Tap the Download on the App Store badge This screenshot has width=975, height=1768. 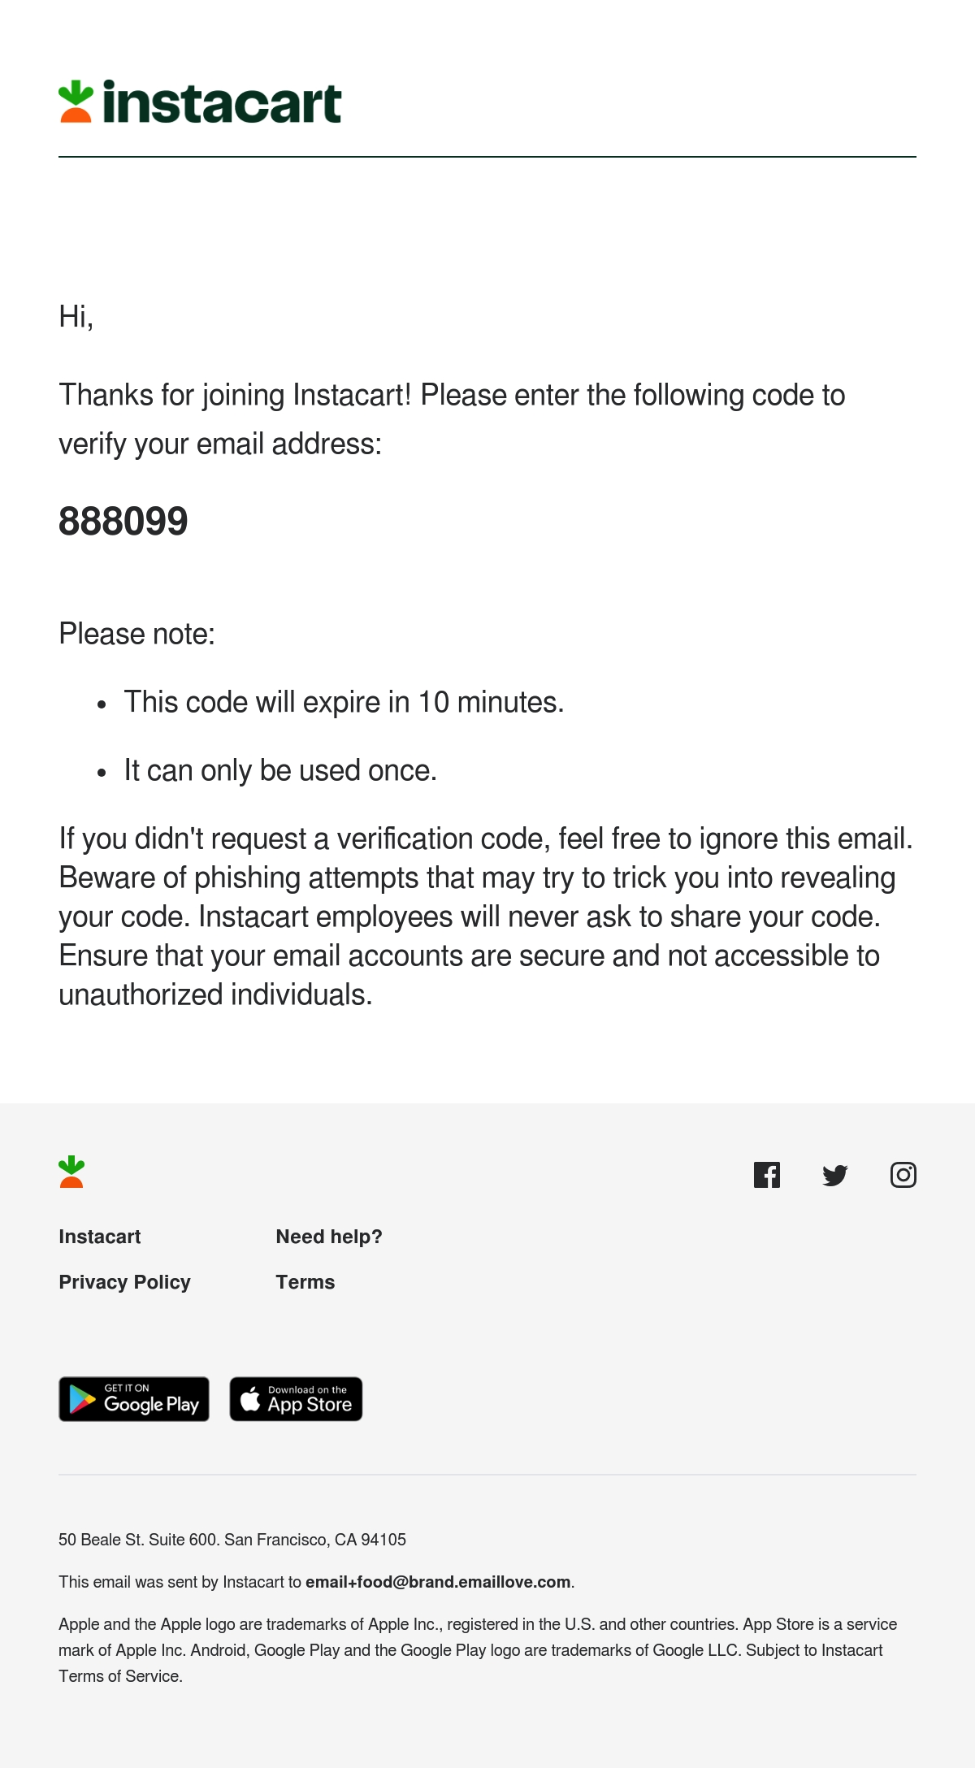296,1399
